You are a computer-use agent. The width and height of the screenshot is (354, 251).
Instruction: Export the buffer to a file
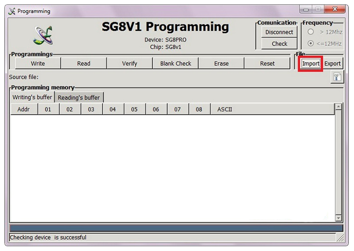point(332,64)
